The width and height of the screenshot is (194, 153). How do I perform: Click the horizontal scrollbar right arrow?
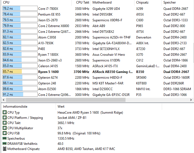coord(191,100)
